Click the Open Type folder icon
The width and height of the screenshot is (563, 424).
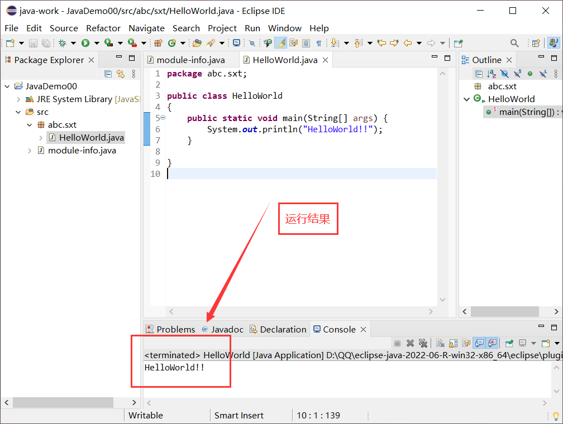(x=197, y=44)
